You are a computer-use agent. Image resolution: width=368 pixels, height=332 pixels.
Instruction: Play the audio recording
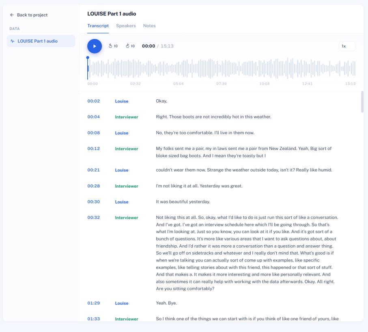pos(95,46)
